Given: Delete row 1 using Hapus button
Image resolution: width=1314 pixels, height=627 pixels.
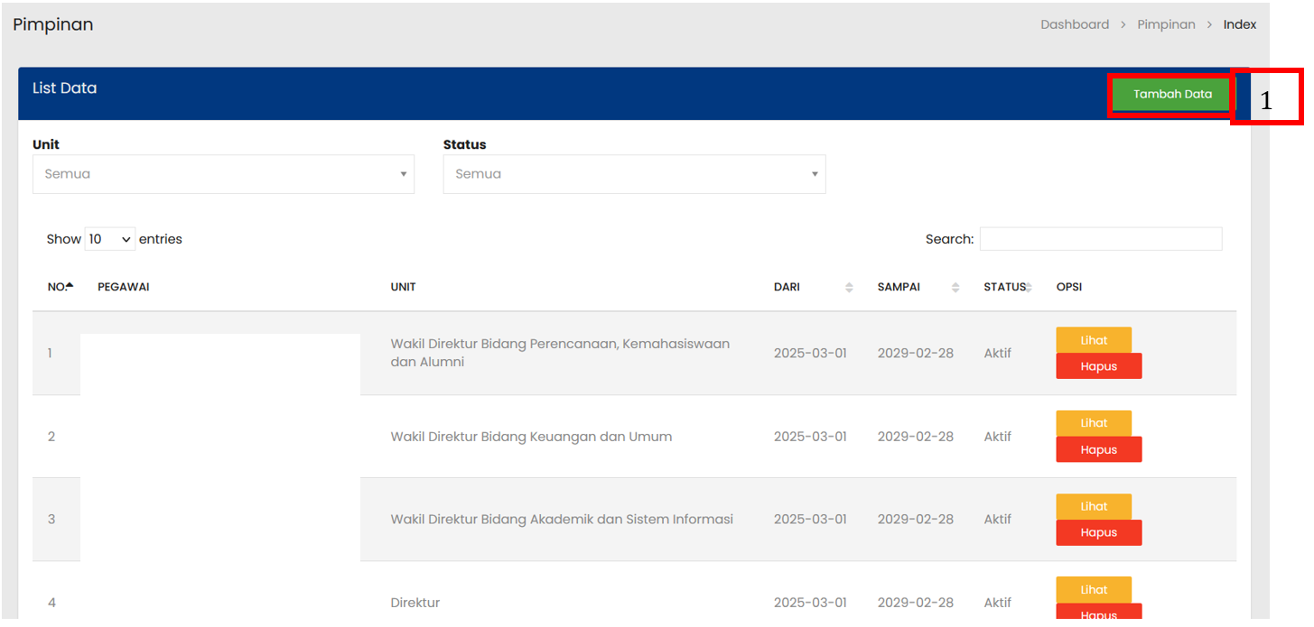Looking at the screenshot, I should [x=1098, y=366].
